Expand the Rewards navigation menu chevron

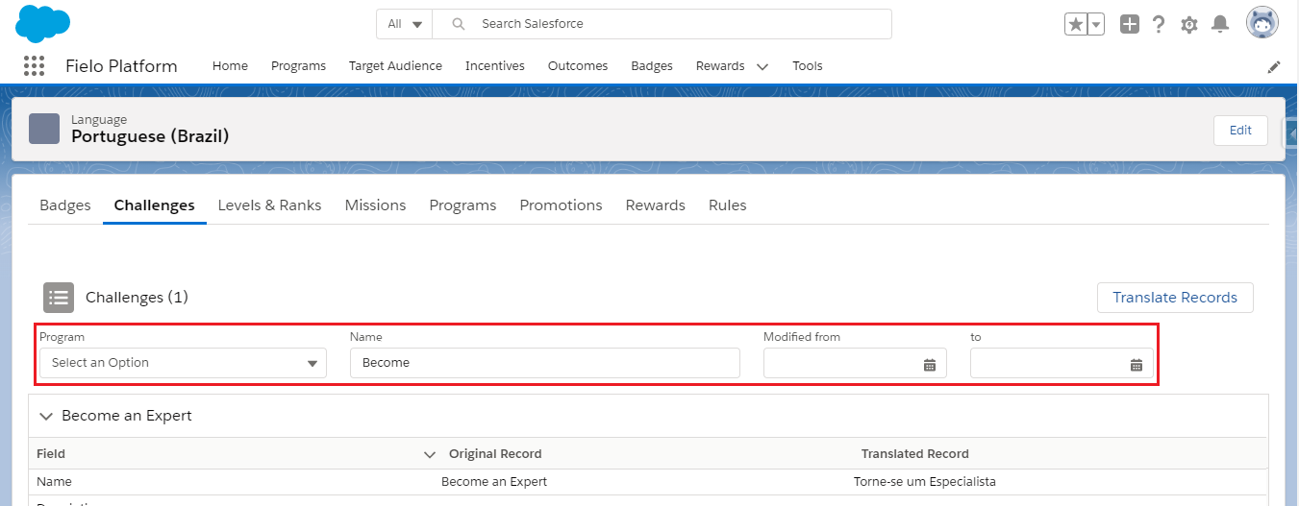(762, 67)
